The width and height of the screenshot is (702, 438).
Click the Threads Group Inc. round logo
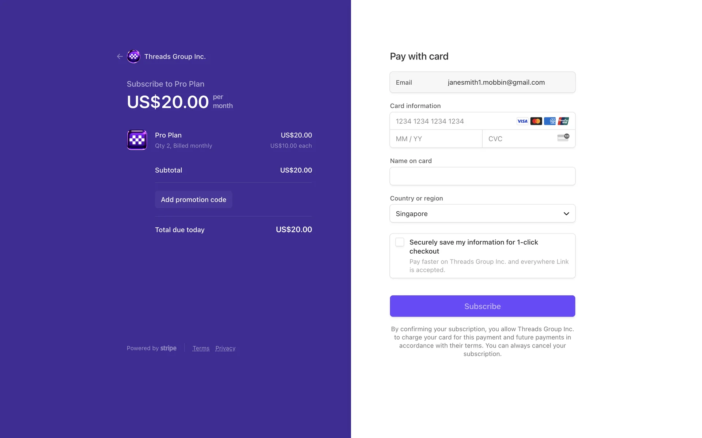click(x=133, y=56)
